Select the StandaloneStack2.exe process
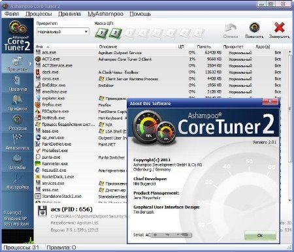This screenshot has width=294, height=252. point(61,197)
